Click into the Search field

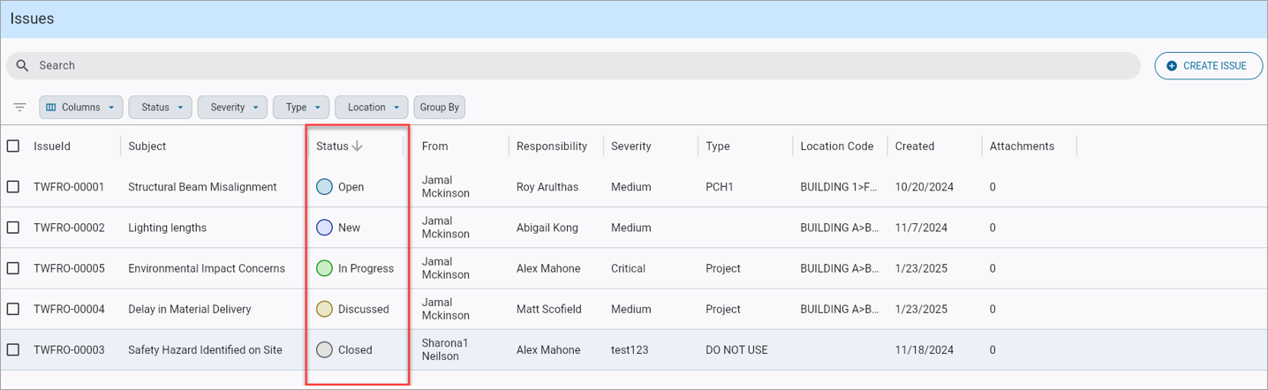(573, 65)
